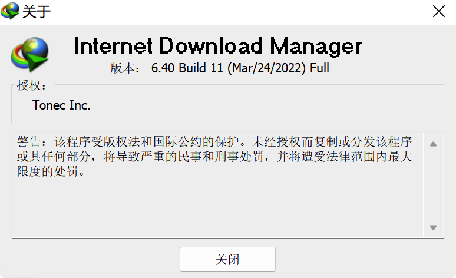
Task: Click the last warning line 限度的处罚
Action: pos(51,171)
